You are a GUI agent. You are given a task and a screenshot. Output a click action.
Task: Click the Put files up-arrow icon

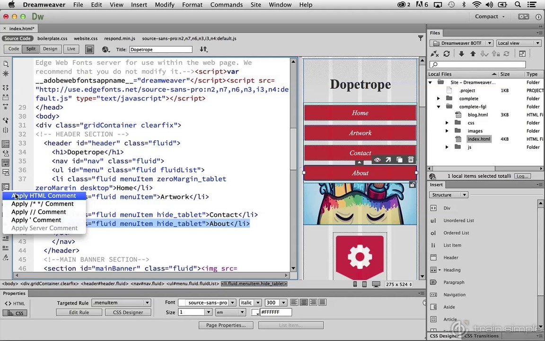point(473,54)
